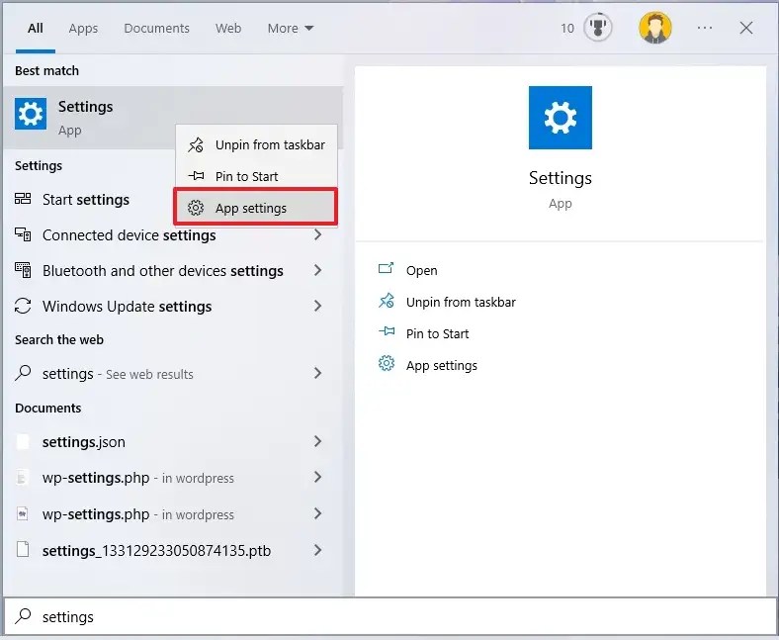Click the first wp-settings.php file icon
Screen dimensions: 779x640
tap(23, 478)
